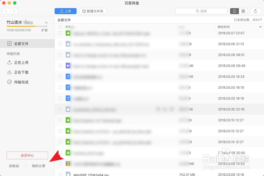Click the 修改时间 sort dropdown arrow
The width and height of the screenshot is (264, 176).
(260, 27)
